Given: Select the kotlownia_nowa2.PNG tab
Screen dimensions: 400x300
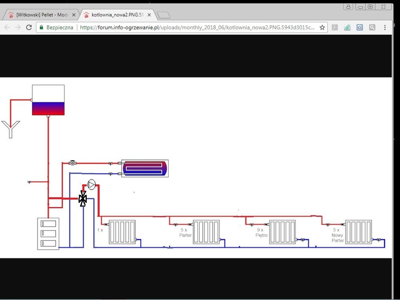Looking at the screenshot, I should click(x=116, y=15).
